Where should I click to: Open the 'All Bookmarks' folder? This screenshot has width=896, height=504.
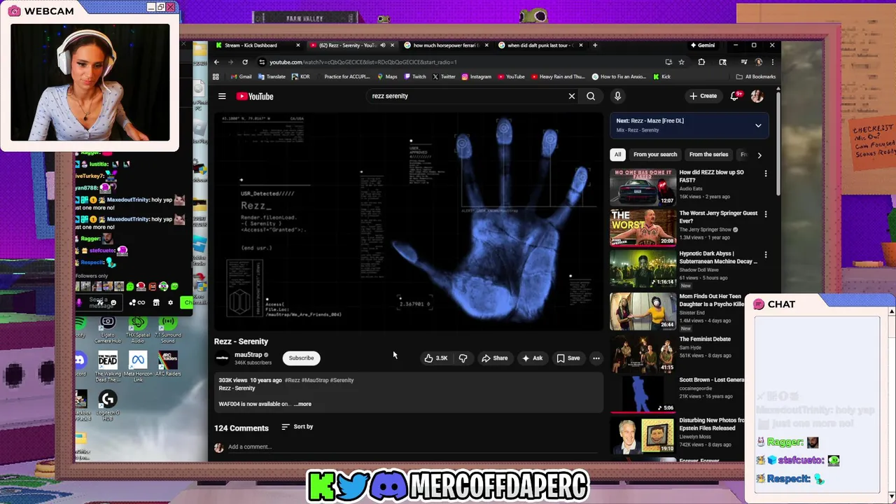(x=756, y=77)
